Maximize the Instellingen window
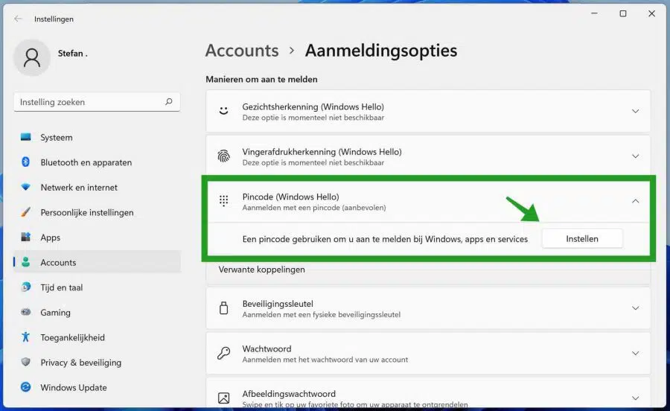Screen dimensions: 670x411 tap(623, 13)
